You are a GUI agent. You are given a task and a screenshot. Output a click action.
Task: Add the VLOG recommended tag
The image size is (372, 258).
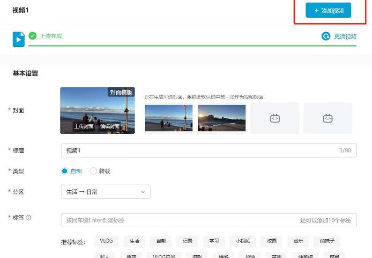click(106, 241)
